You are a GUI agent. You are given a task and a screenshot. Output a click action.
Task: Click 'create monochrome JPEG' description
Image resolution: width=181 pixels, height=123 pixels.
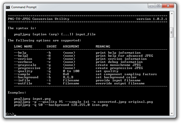[x=118, y=65]
